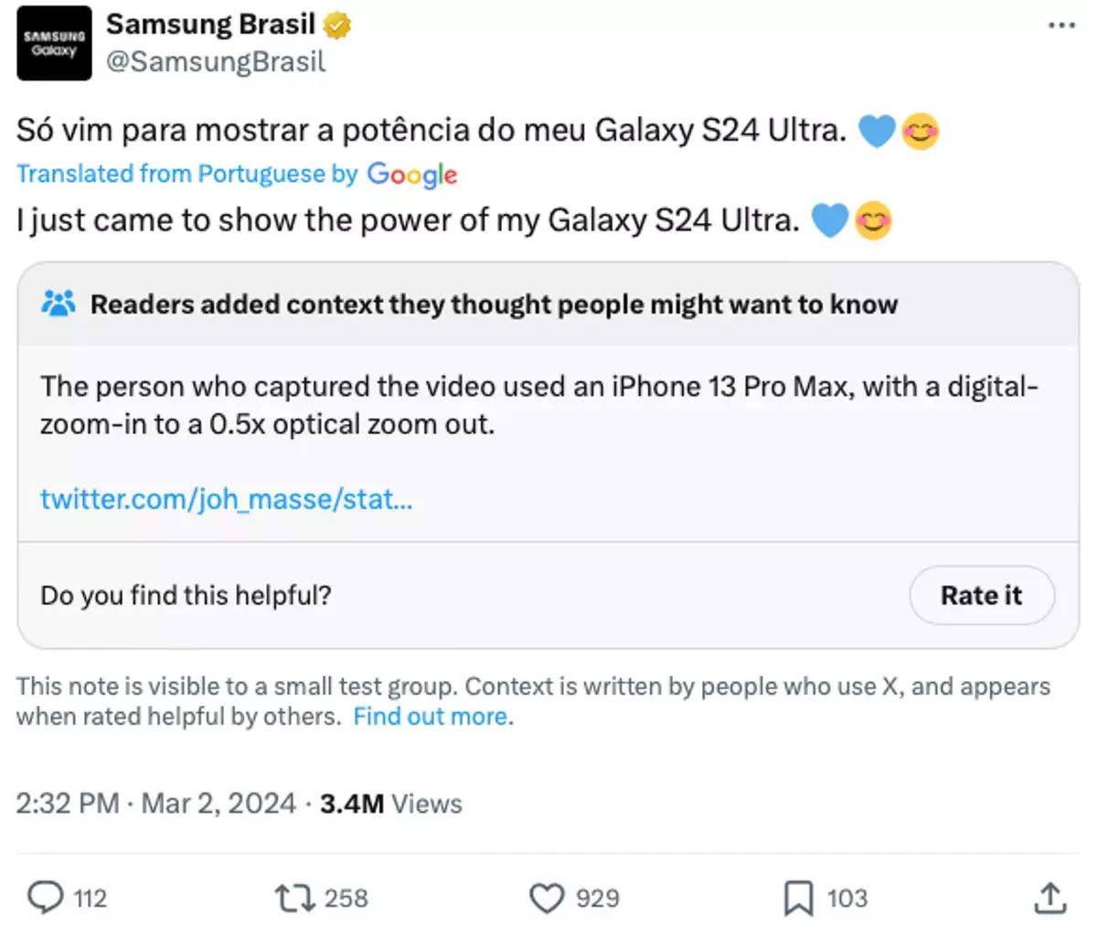Click the Samsung Galaxy profile avatar
This screenshot has width=1097, height=937.
53,43
